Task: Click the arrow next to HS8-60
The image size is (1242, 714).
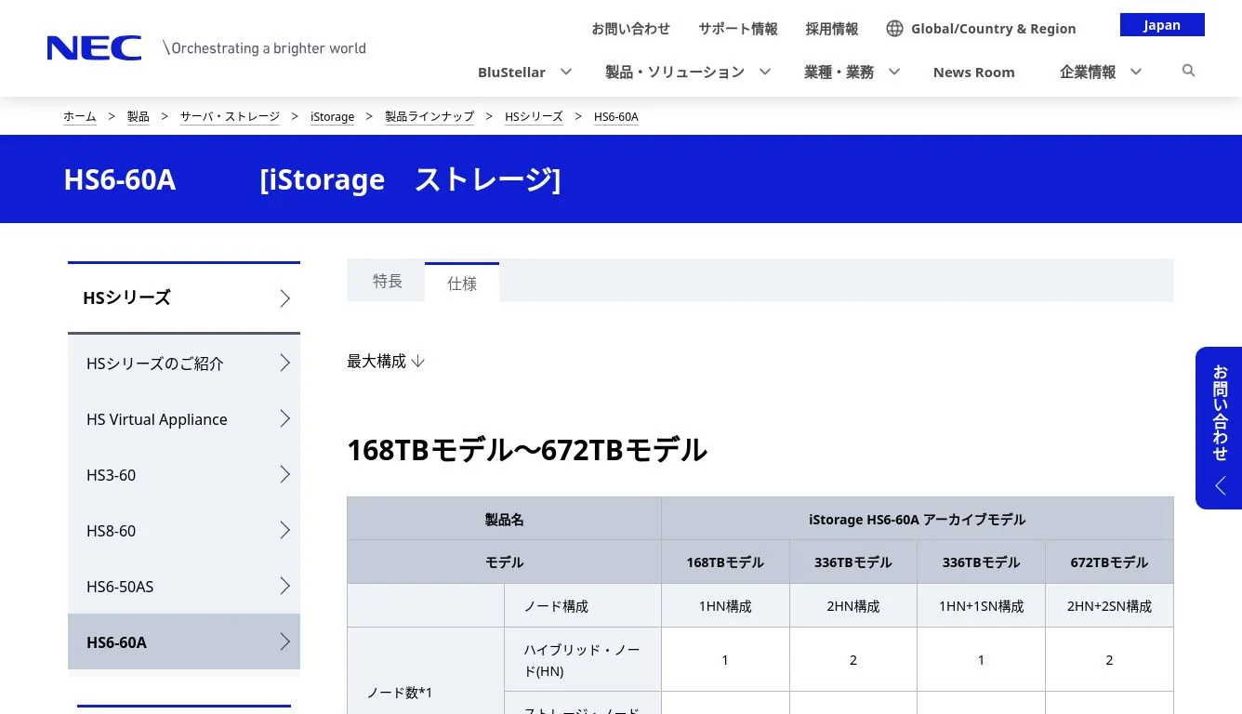Action: coord(285,531)
